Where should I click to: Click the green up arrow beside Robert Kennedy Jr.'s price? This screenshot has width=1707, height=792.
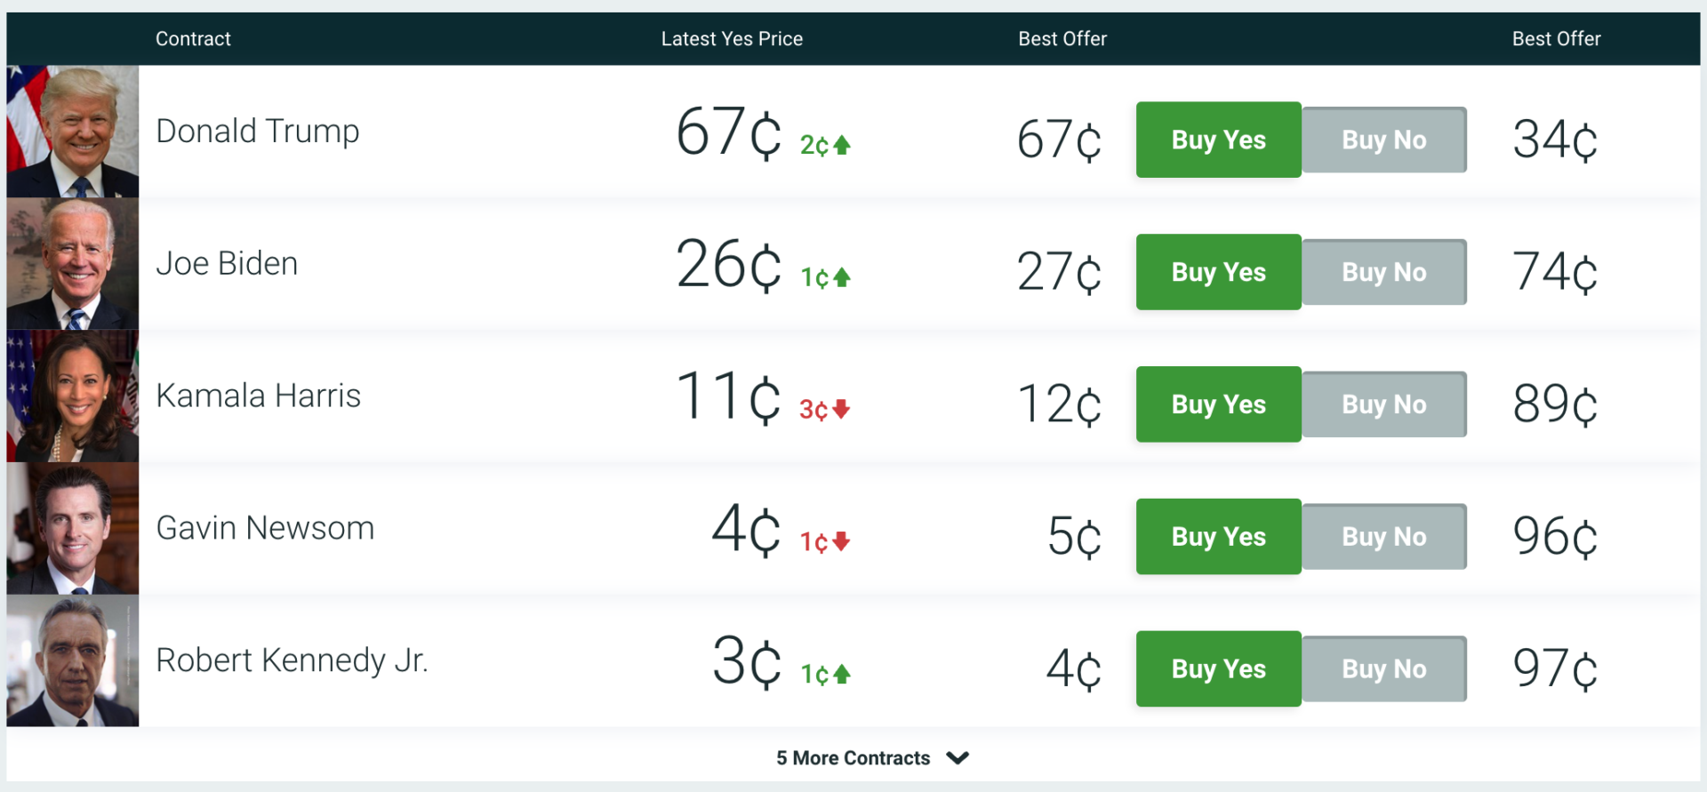(x=842, y=674)
